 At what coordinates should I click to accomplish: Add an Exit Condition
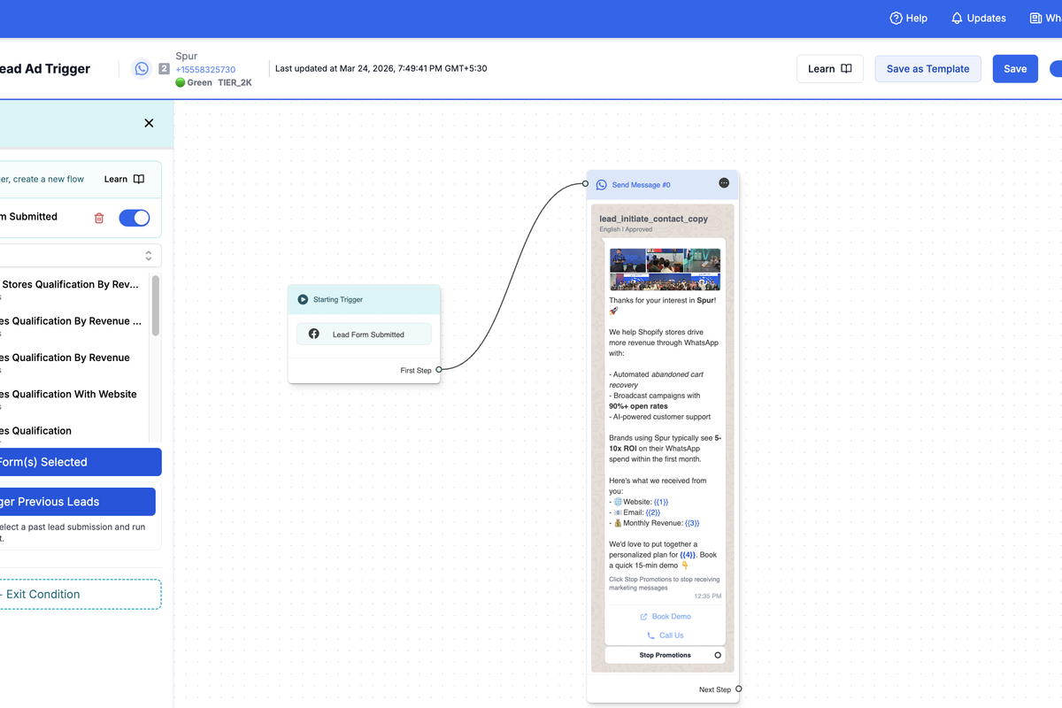80,594
